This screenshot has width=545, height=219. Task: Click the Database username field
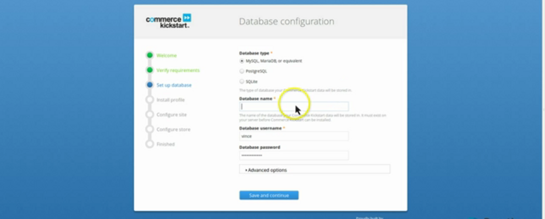pyautogui.click(x=294, y=136)
